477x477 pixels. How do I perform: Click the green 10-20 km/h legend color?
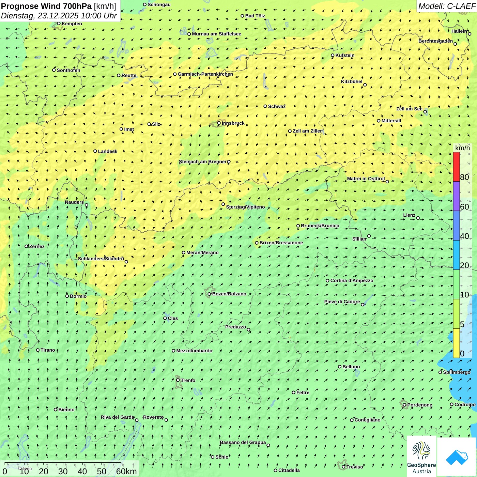point(456,284)
